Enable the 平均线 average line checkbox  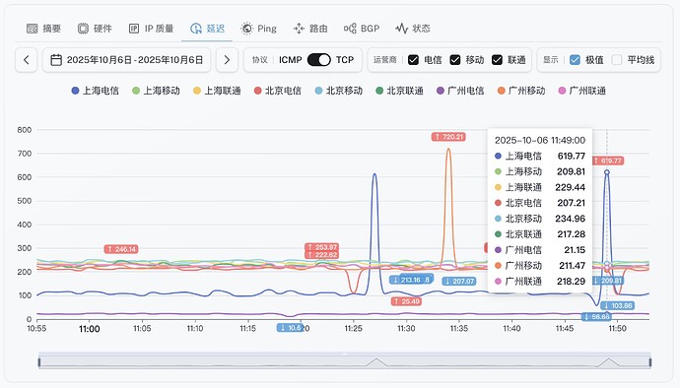[617, 60]
